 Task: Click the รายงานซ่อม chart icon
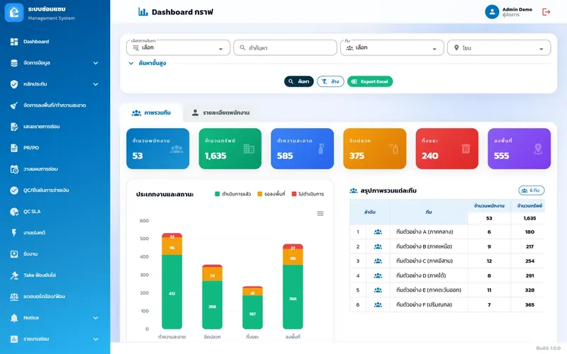pos(14,339)
